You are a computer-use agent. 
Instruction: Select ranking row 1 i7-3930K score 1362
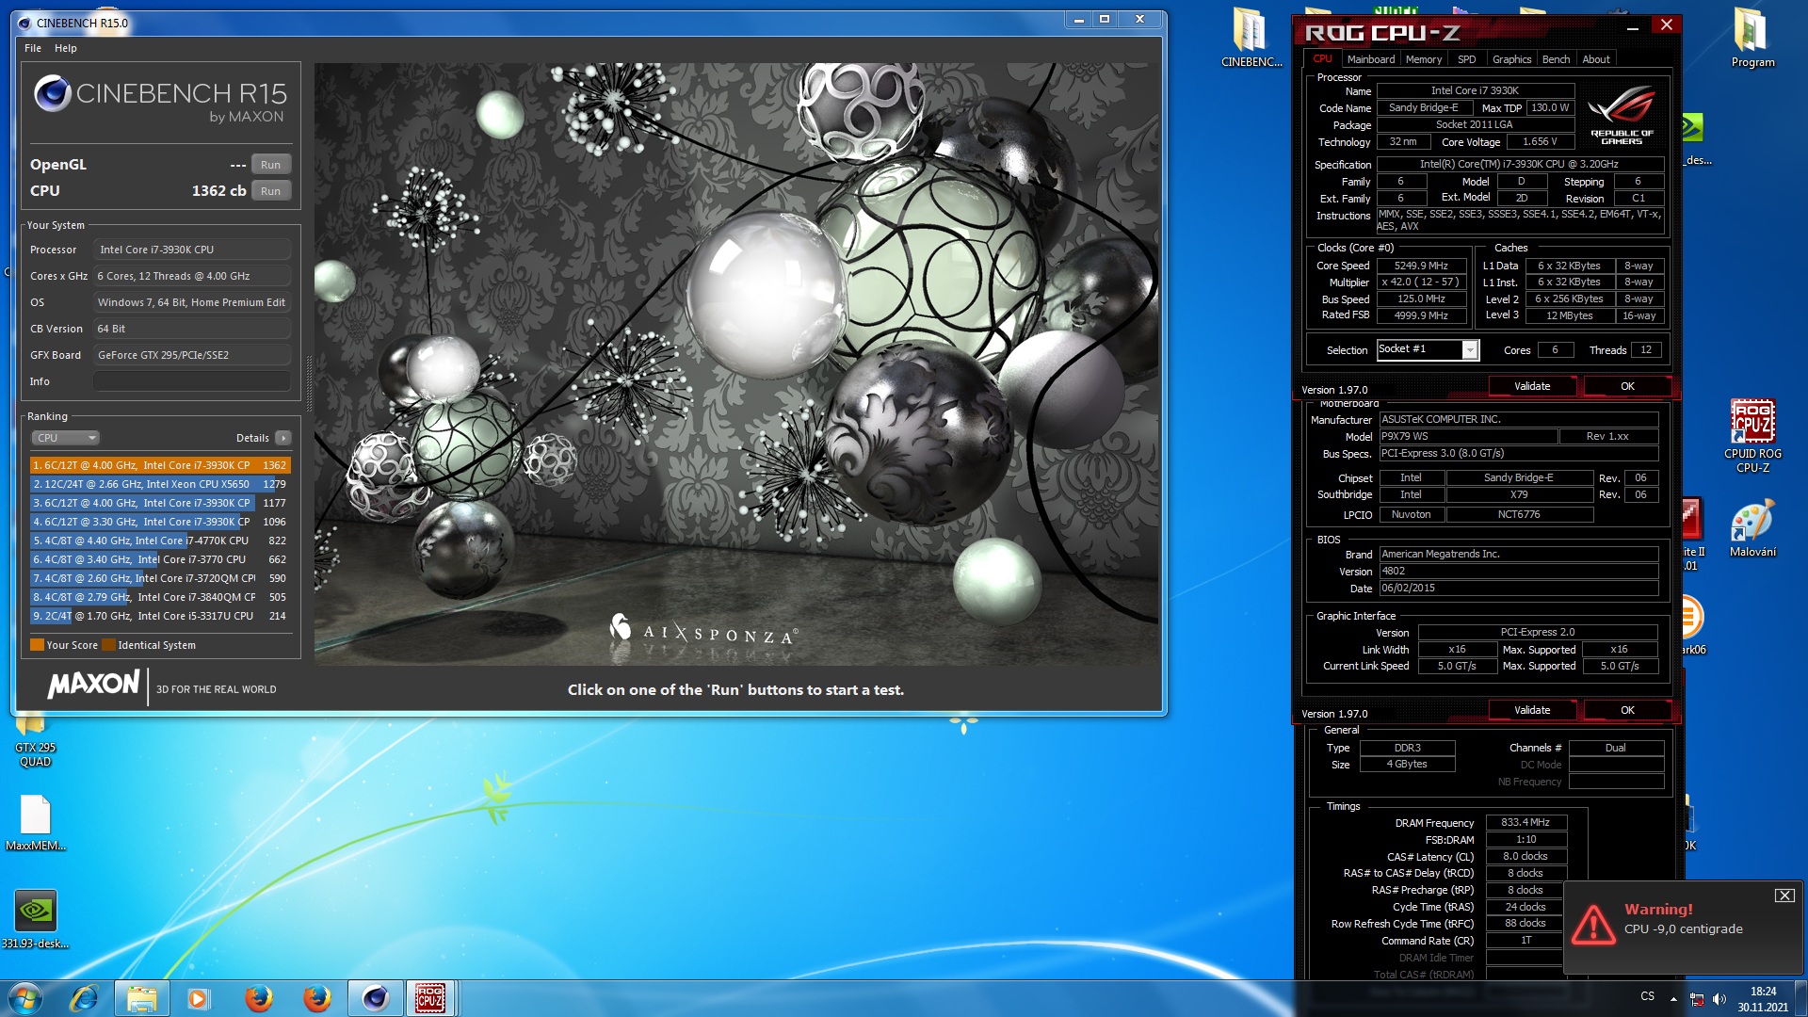pyautogui.click(x=160, y=465)
